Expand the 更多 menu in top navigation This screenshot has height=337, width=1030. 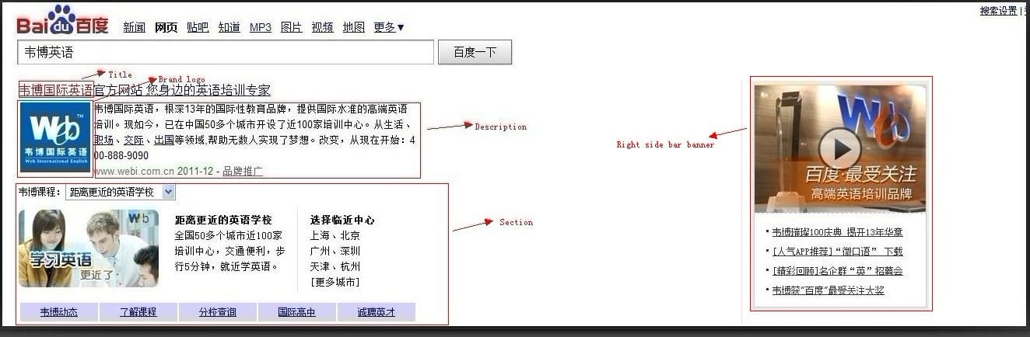[389, 27]
